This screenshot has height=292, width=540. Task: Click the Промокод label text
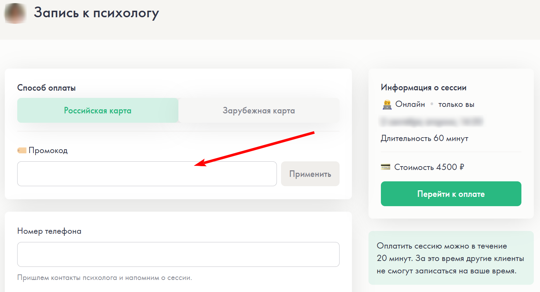tap(48, 151)
